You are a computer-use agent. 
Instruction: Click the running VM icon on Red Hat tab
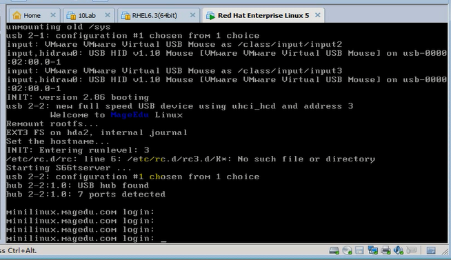tap(210, 16)
